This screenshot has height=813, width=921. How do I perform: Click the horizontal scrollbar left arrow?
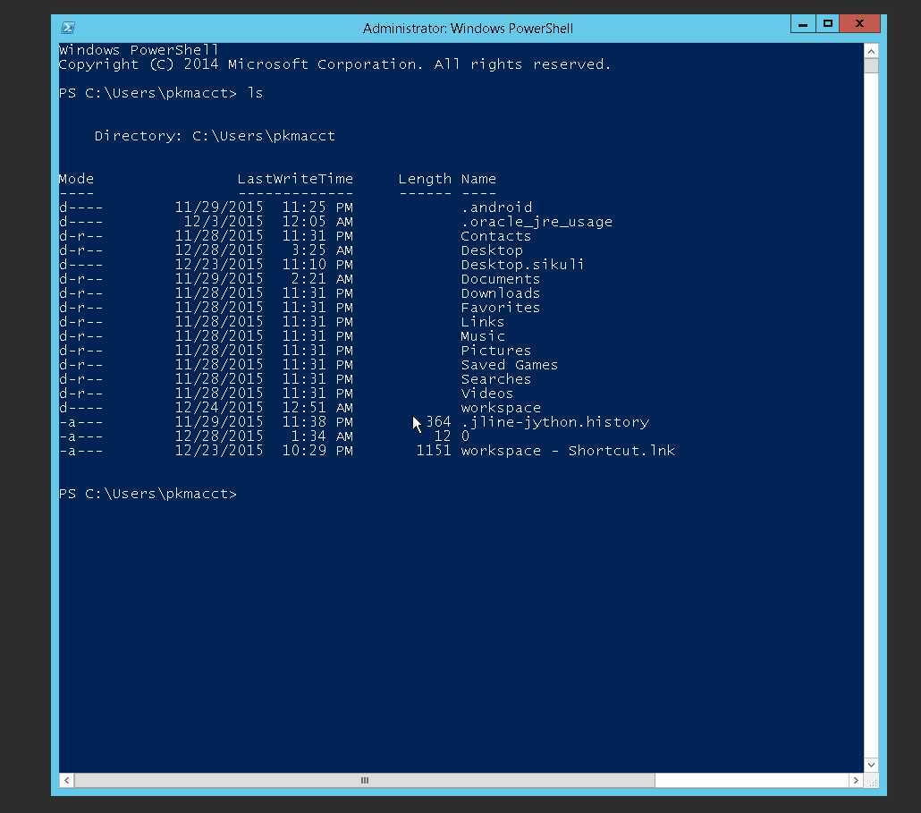(66, 780)
